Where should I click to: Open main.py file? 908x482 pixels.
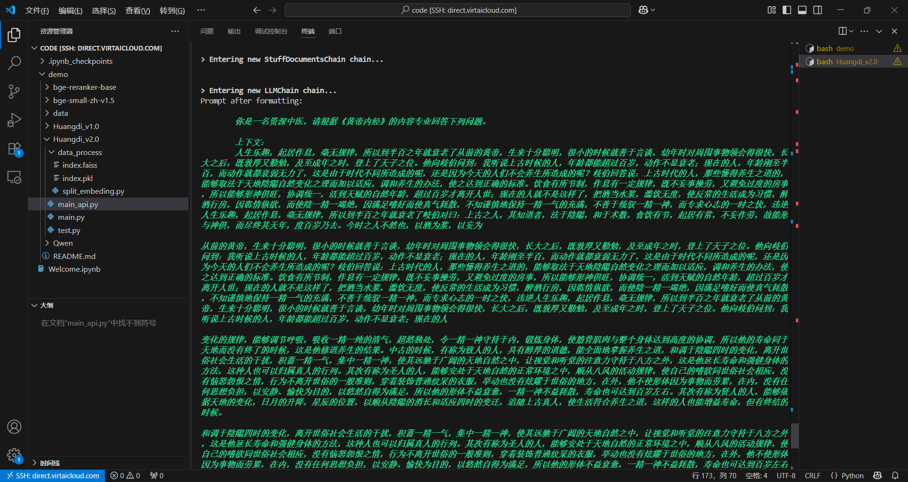coord(71,217)
